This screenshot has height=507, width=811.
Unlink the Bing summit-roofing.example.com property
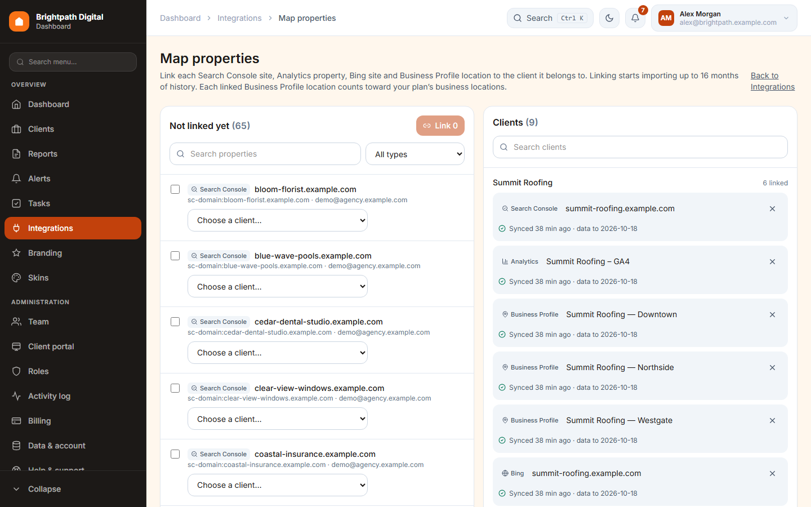point(773,474)
